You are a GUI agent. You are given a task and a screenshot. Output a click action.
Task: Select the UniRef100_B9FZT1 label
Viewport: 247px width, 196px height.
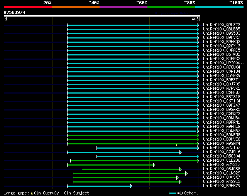[222, 80]
